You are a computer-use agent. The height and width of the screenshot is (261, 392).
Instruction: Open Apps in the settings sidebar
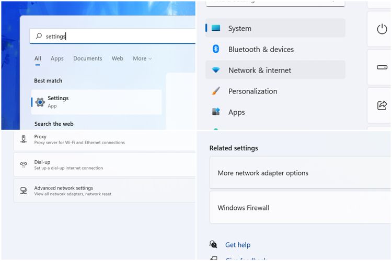(275, 112)
